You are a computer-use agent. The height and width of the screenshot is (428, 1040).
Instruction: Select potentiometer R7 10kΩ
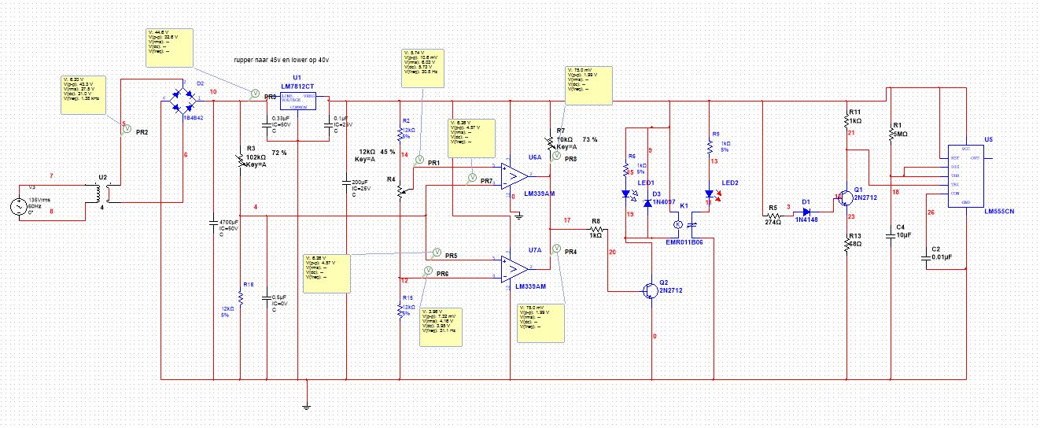(551, 142)
